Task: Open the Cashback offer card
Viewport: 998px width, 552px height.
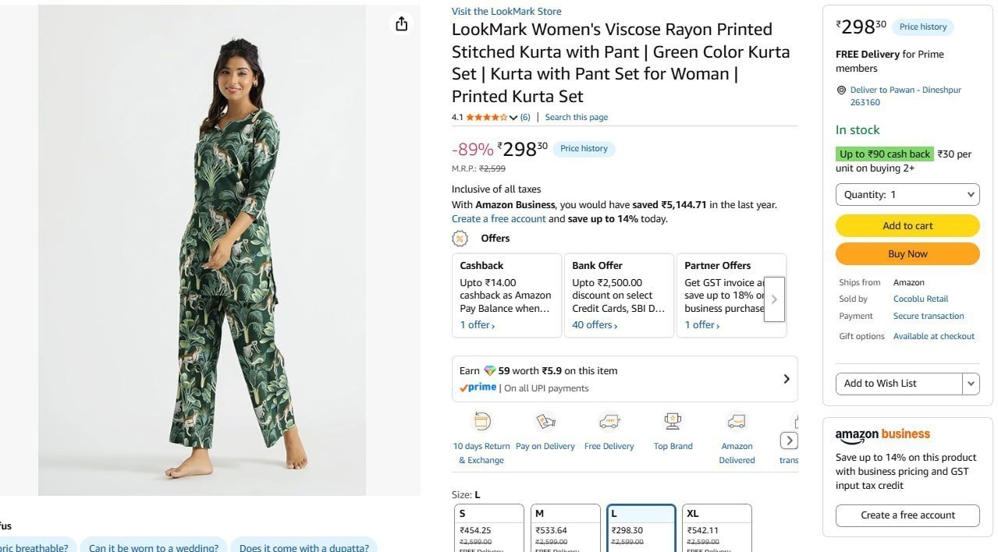Action: click(506, 295)
